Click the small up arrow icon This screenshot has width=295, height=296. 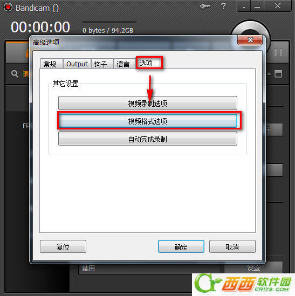click(x=269, y=74)
